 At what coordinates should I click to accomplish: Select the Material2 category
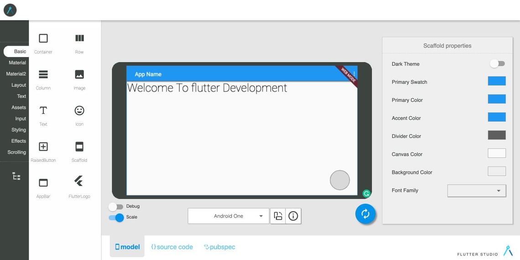(x=16, y=74)
